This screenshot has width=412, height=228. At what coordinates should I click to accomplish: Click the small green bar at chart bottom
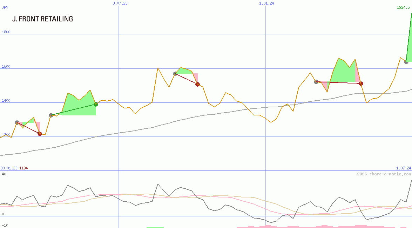tap(155, 227)
